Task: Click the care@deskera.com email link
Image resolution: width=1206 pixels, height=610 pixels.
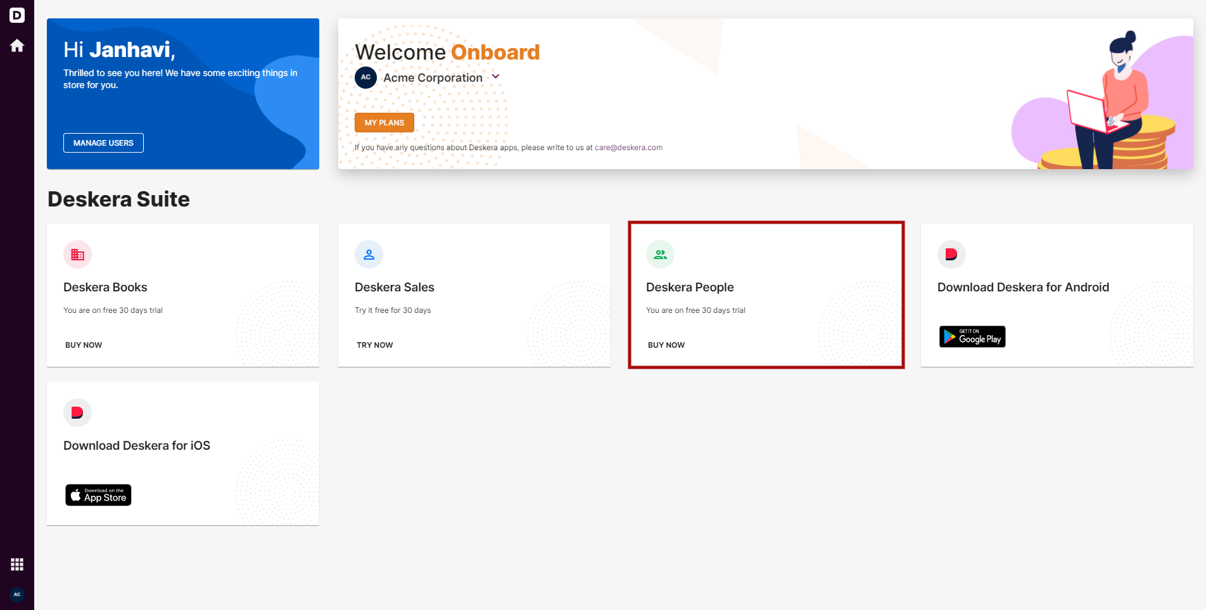Action: (x=628, y=148)
